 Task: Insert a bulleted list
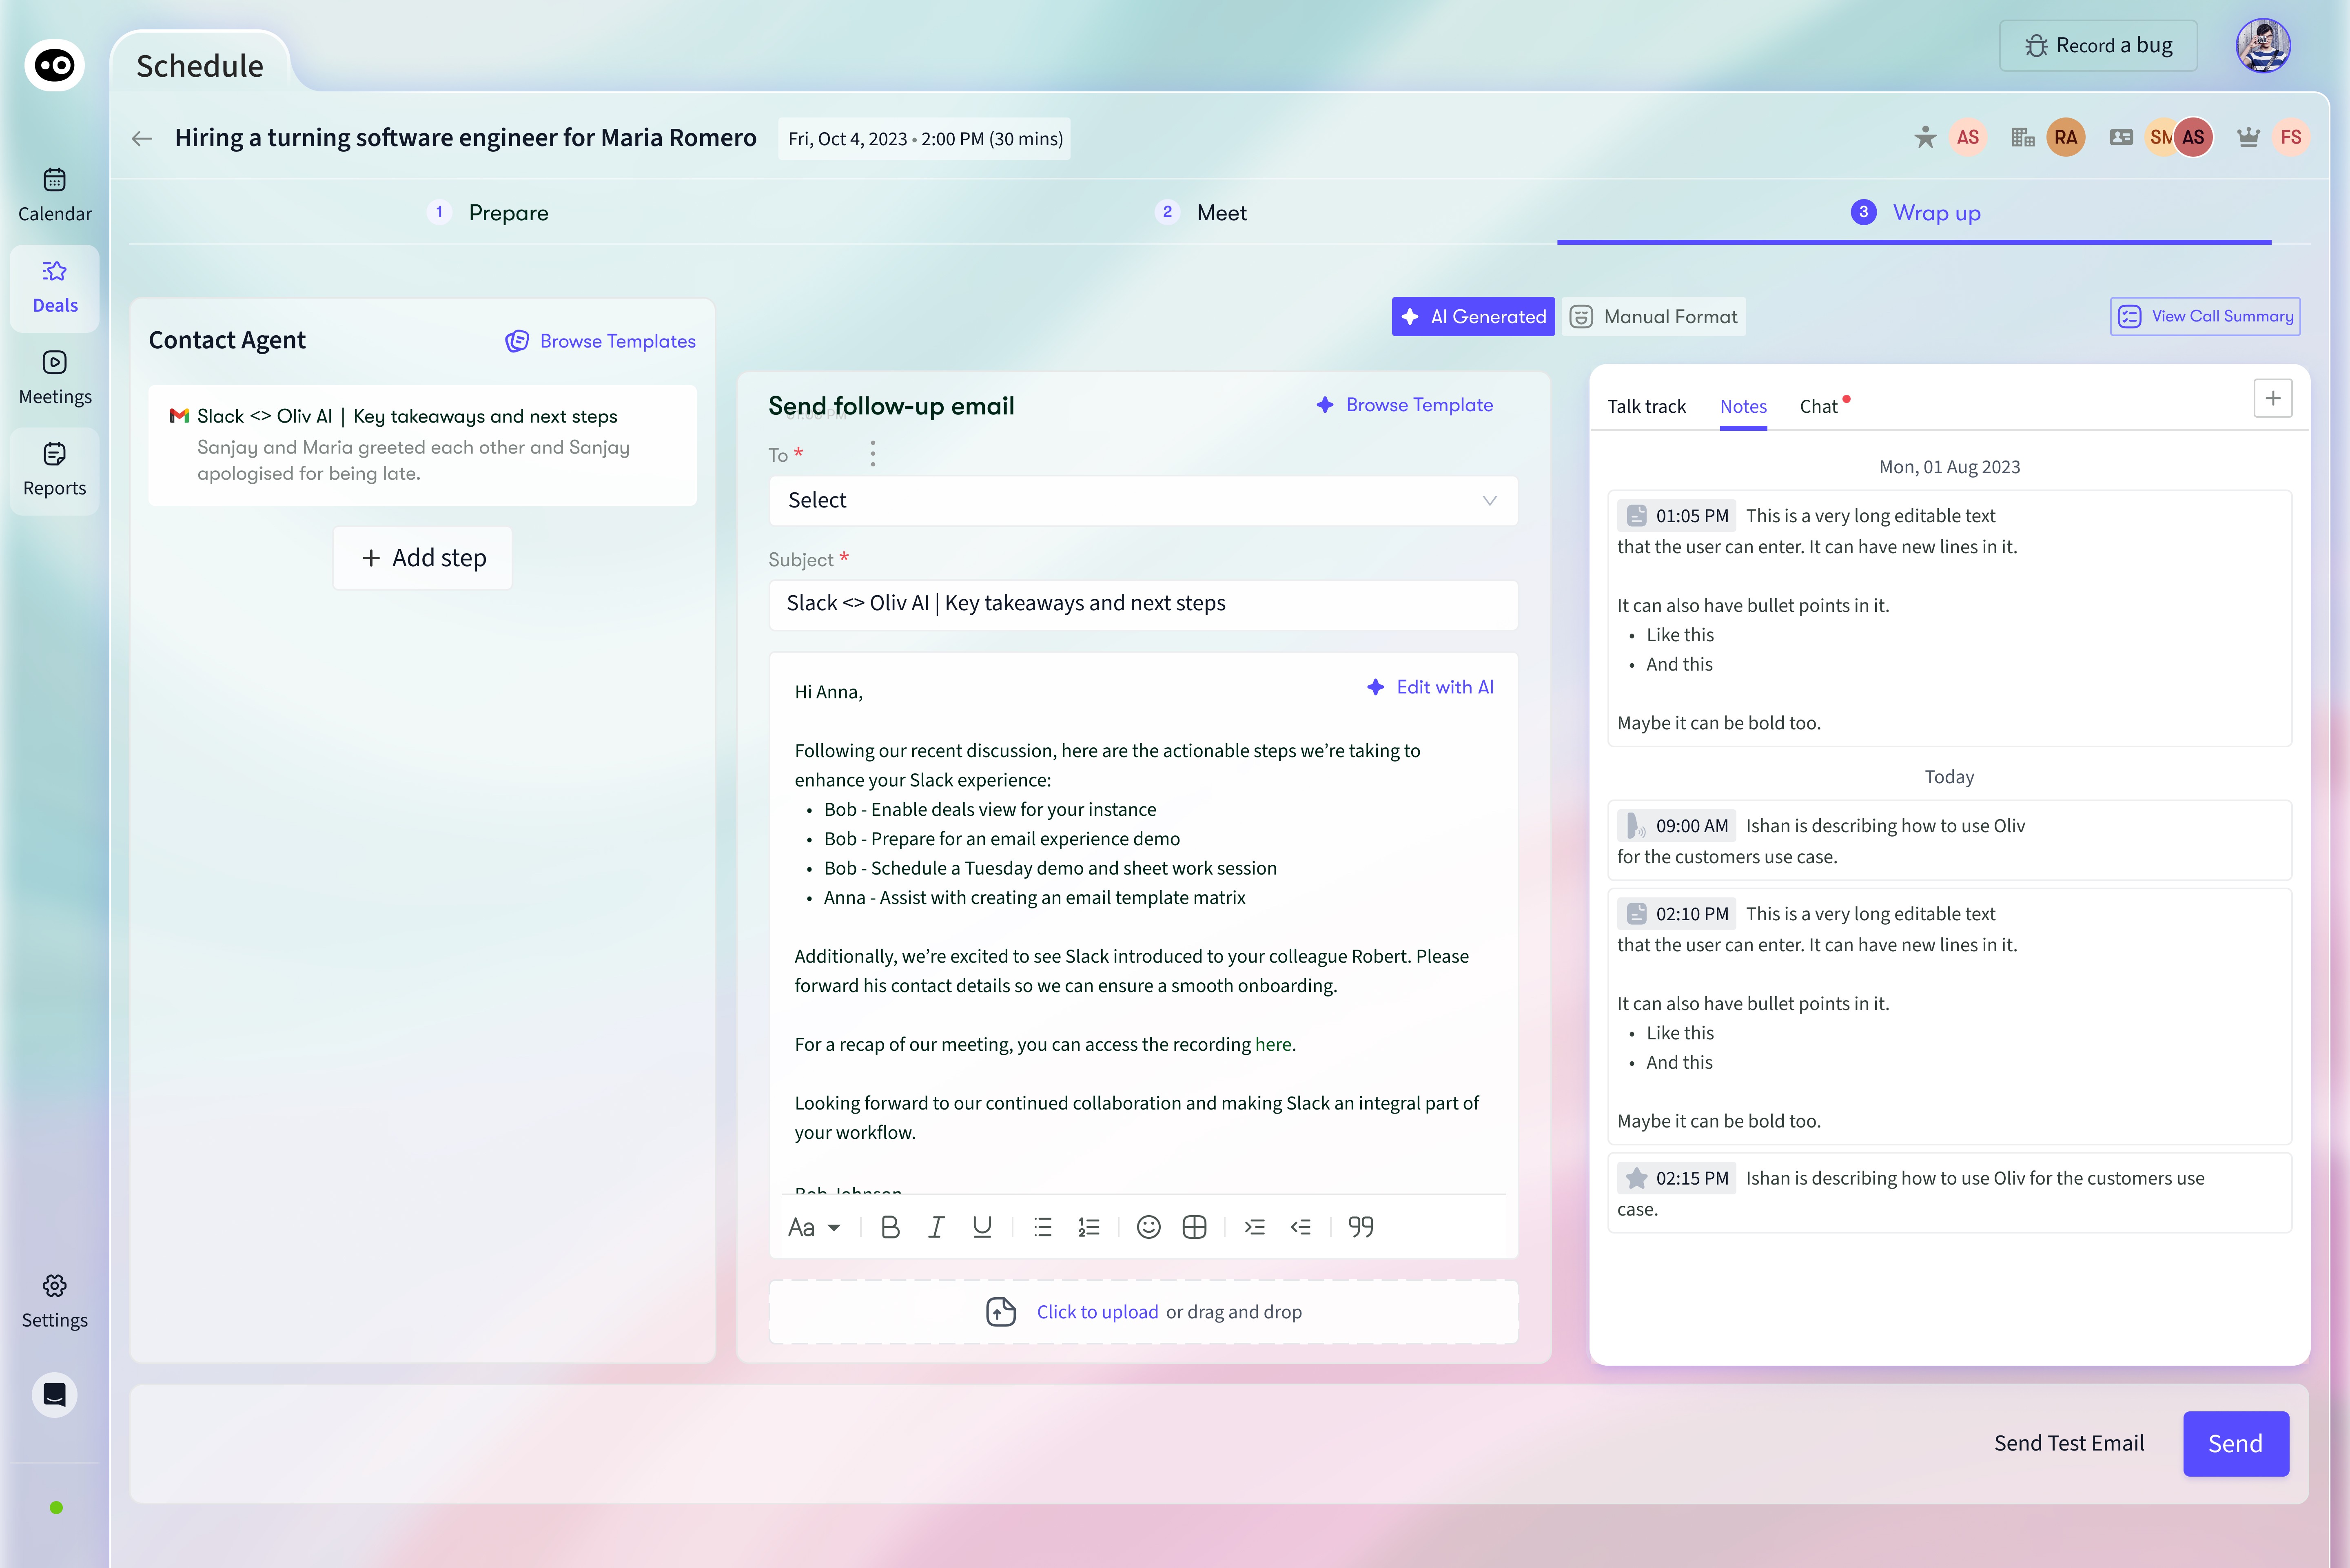1043,1227
